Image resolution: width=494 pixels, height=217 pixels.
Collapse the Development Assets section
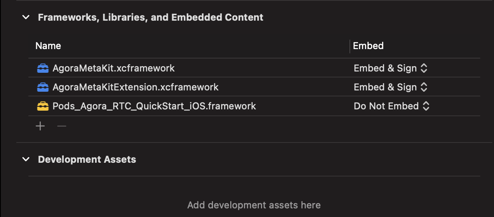26,159
